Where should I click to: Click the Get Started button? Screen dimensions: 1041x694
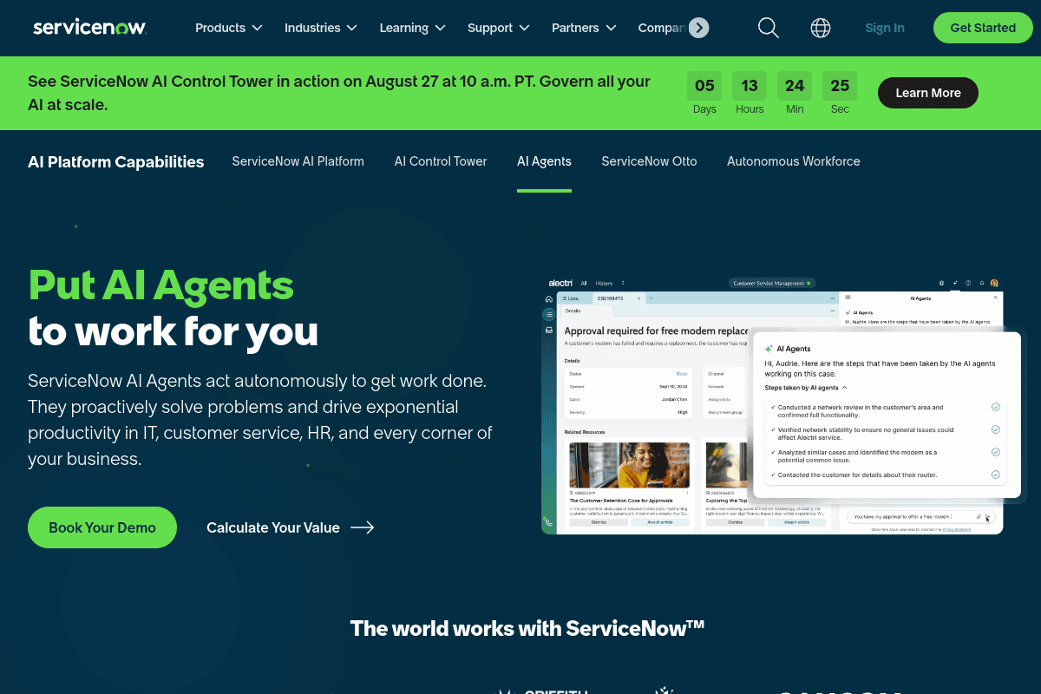[983, 28]
